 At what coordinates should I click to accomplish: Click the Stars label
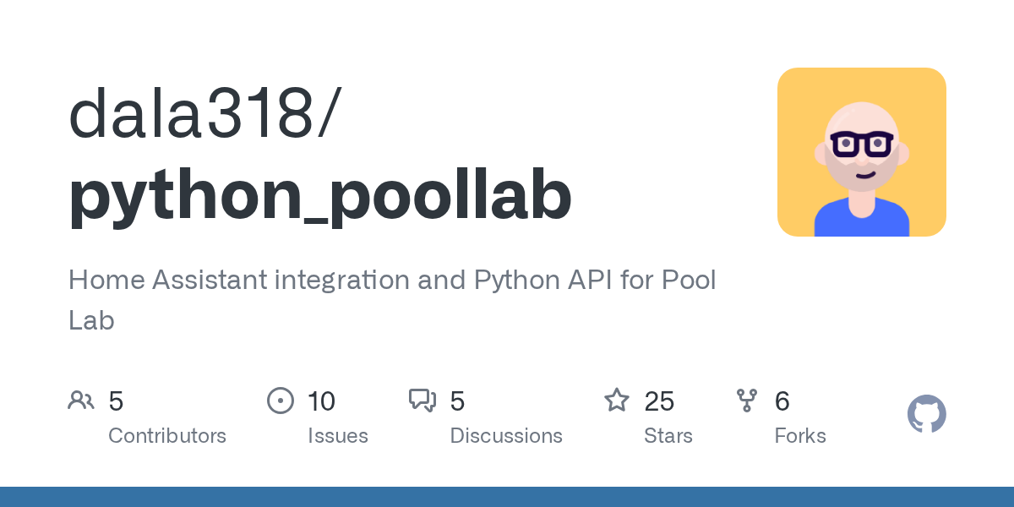click(668, 436)
